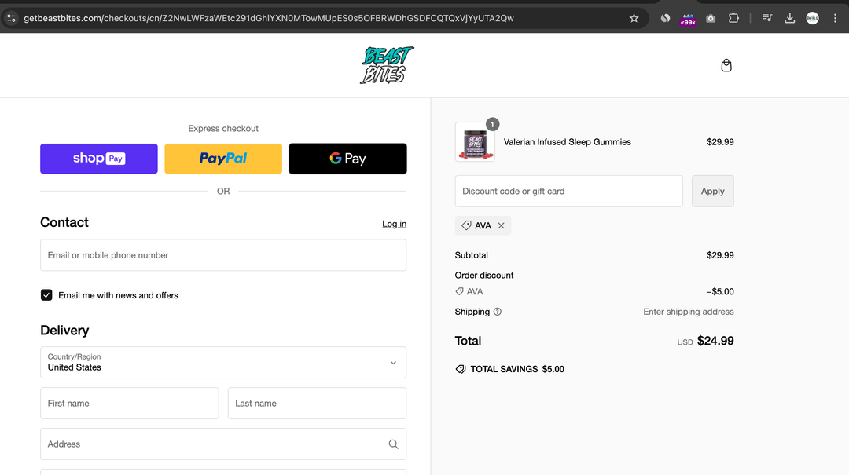Open the browser Extensions puzzle icon
The image size is (849, 475).
click(x=733, y=18)
